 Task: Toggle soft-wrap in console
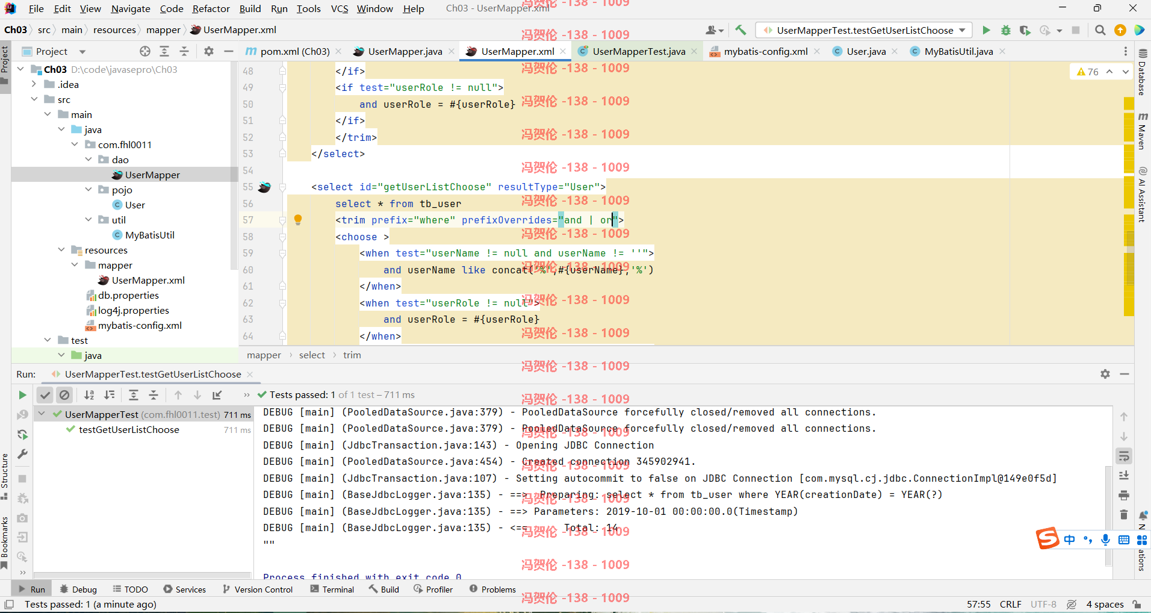(x=1124, y=456)
